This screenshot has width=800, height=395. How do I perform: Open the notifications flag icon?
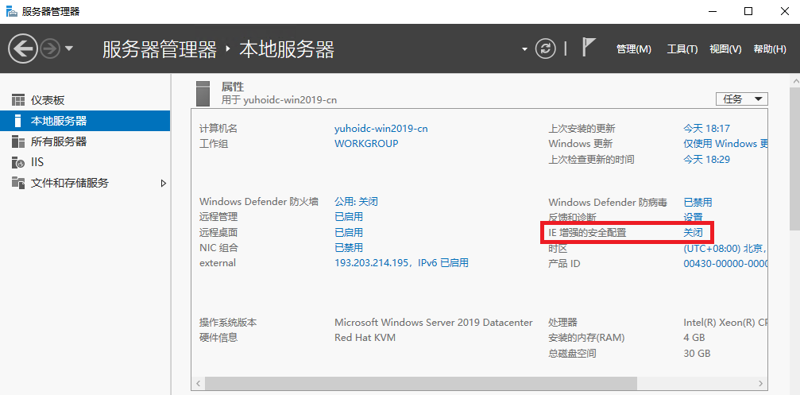coord(589,48)
